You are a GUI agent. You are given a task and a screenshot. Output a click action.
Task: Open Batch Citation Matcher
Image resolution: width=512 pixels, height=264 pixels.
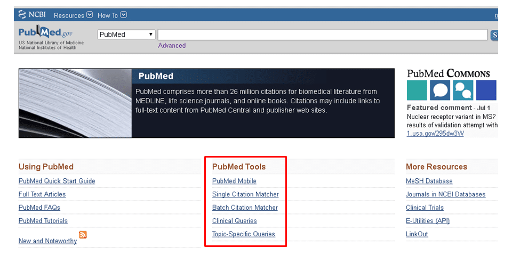click(245, 208)
